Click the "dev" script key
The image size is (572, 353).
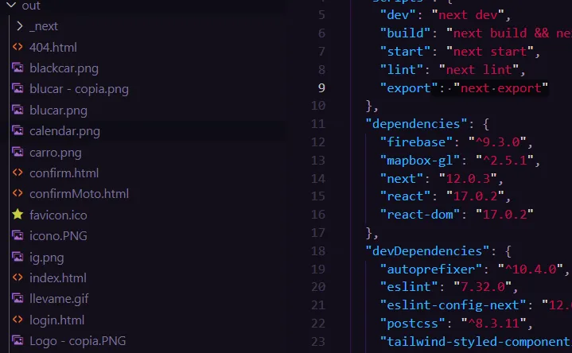[x=398, y=15]
